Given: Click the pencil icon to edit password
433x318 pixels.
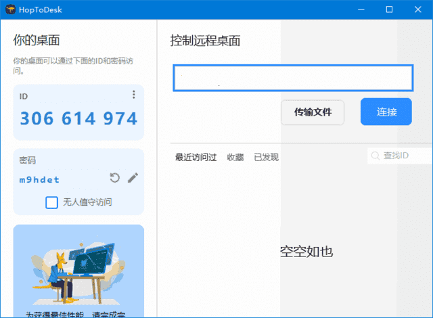Looking at the screenshot, I should [x=133, y=178].
